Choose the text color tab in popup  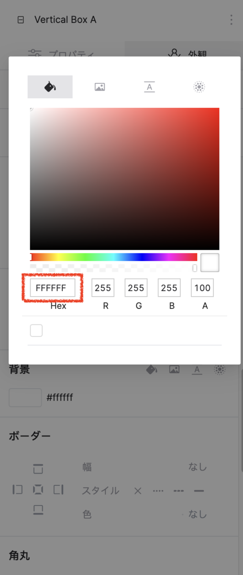(149, 87)
